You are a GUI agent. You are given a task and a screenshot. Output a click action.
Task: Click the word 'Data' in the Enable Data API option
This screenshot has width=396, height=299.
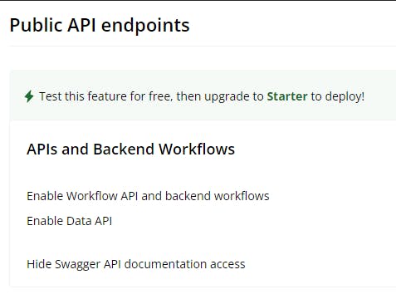point(79,221)
